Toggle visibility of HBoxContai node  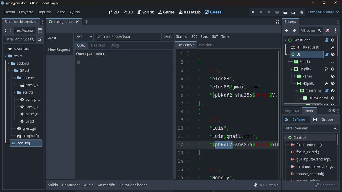333,98
